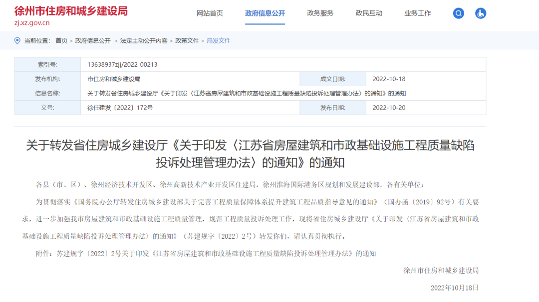Click the 徐州市住房和城乡建设局 site logo
The width and height of the screenshot is (539, 302).
(71, 11)
